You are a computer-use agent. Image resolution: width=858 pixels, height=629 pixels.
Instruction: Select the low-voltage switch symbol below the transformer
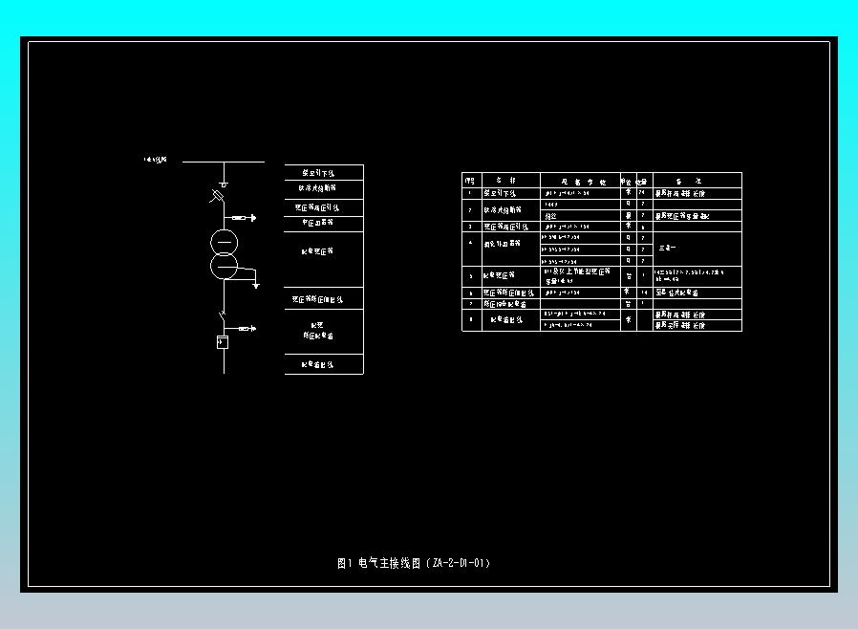click(222, 315)
